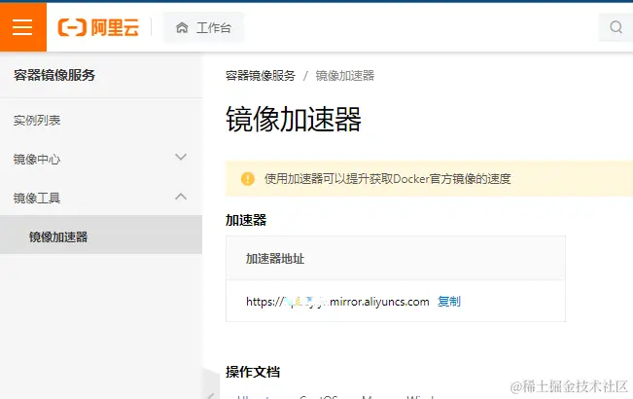This screenshot has height=399, width=633.
Task: Click the mirror.aliyuncs.com accelerator URL
Action: pyautogui.click(x=337, y=302)
